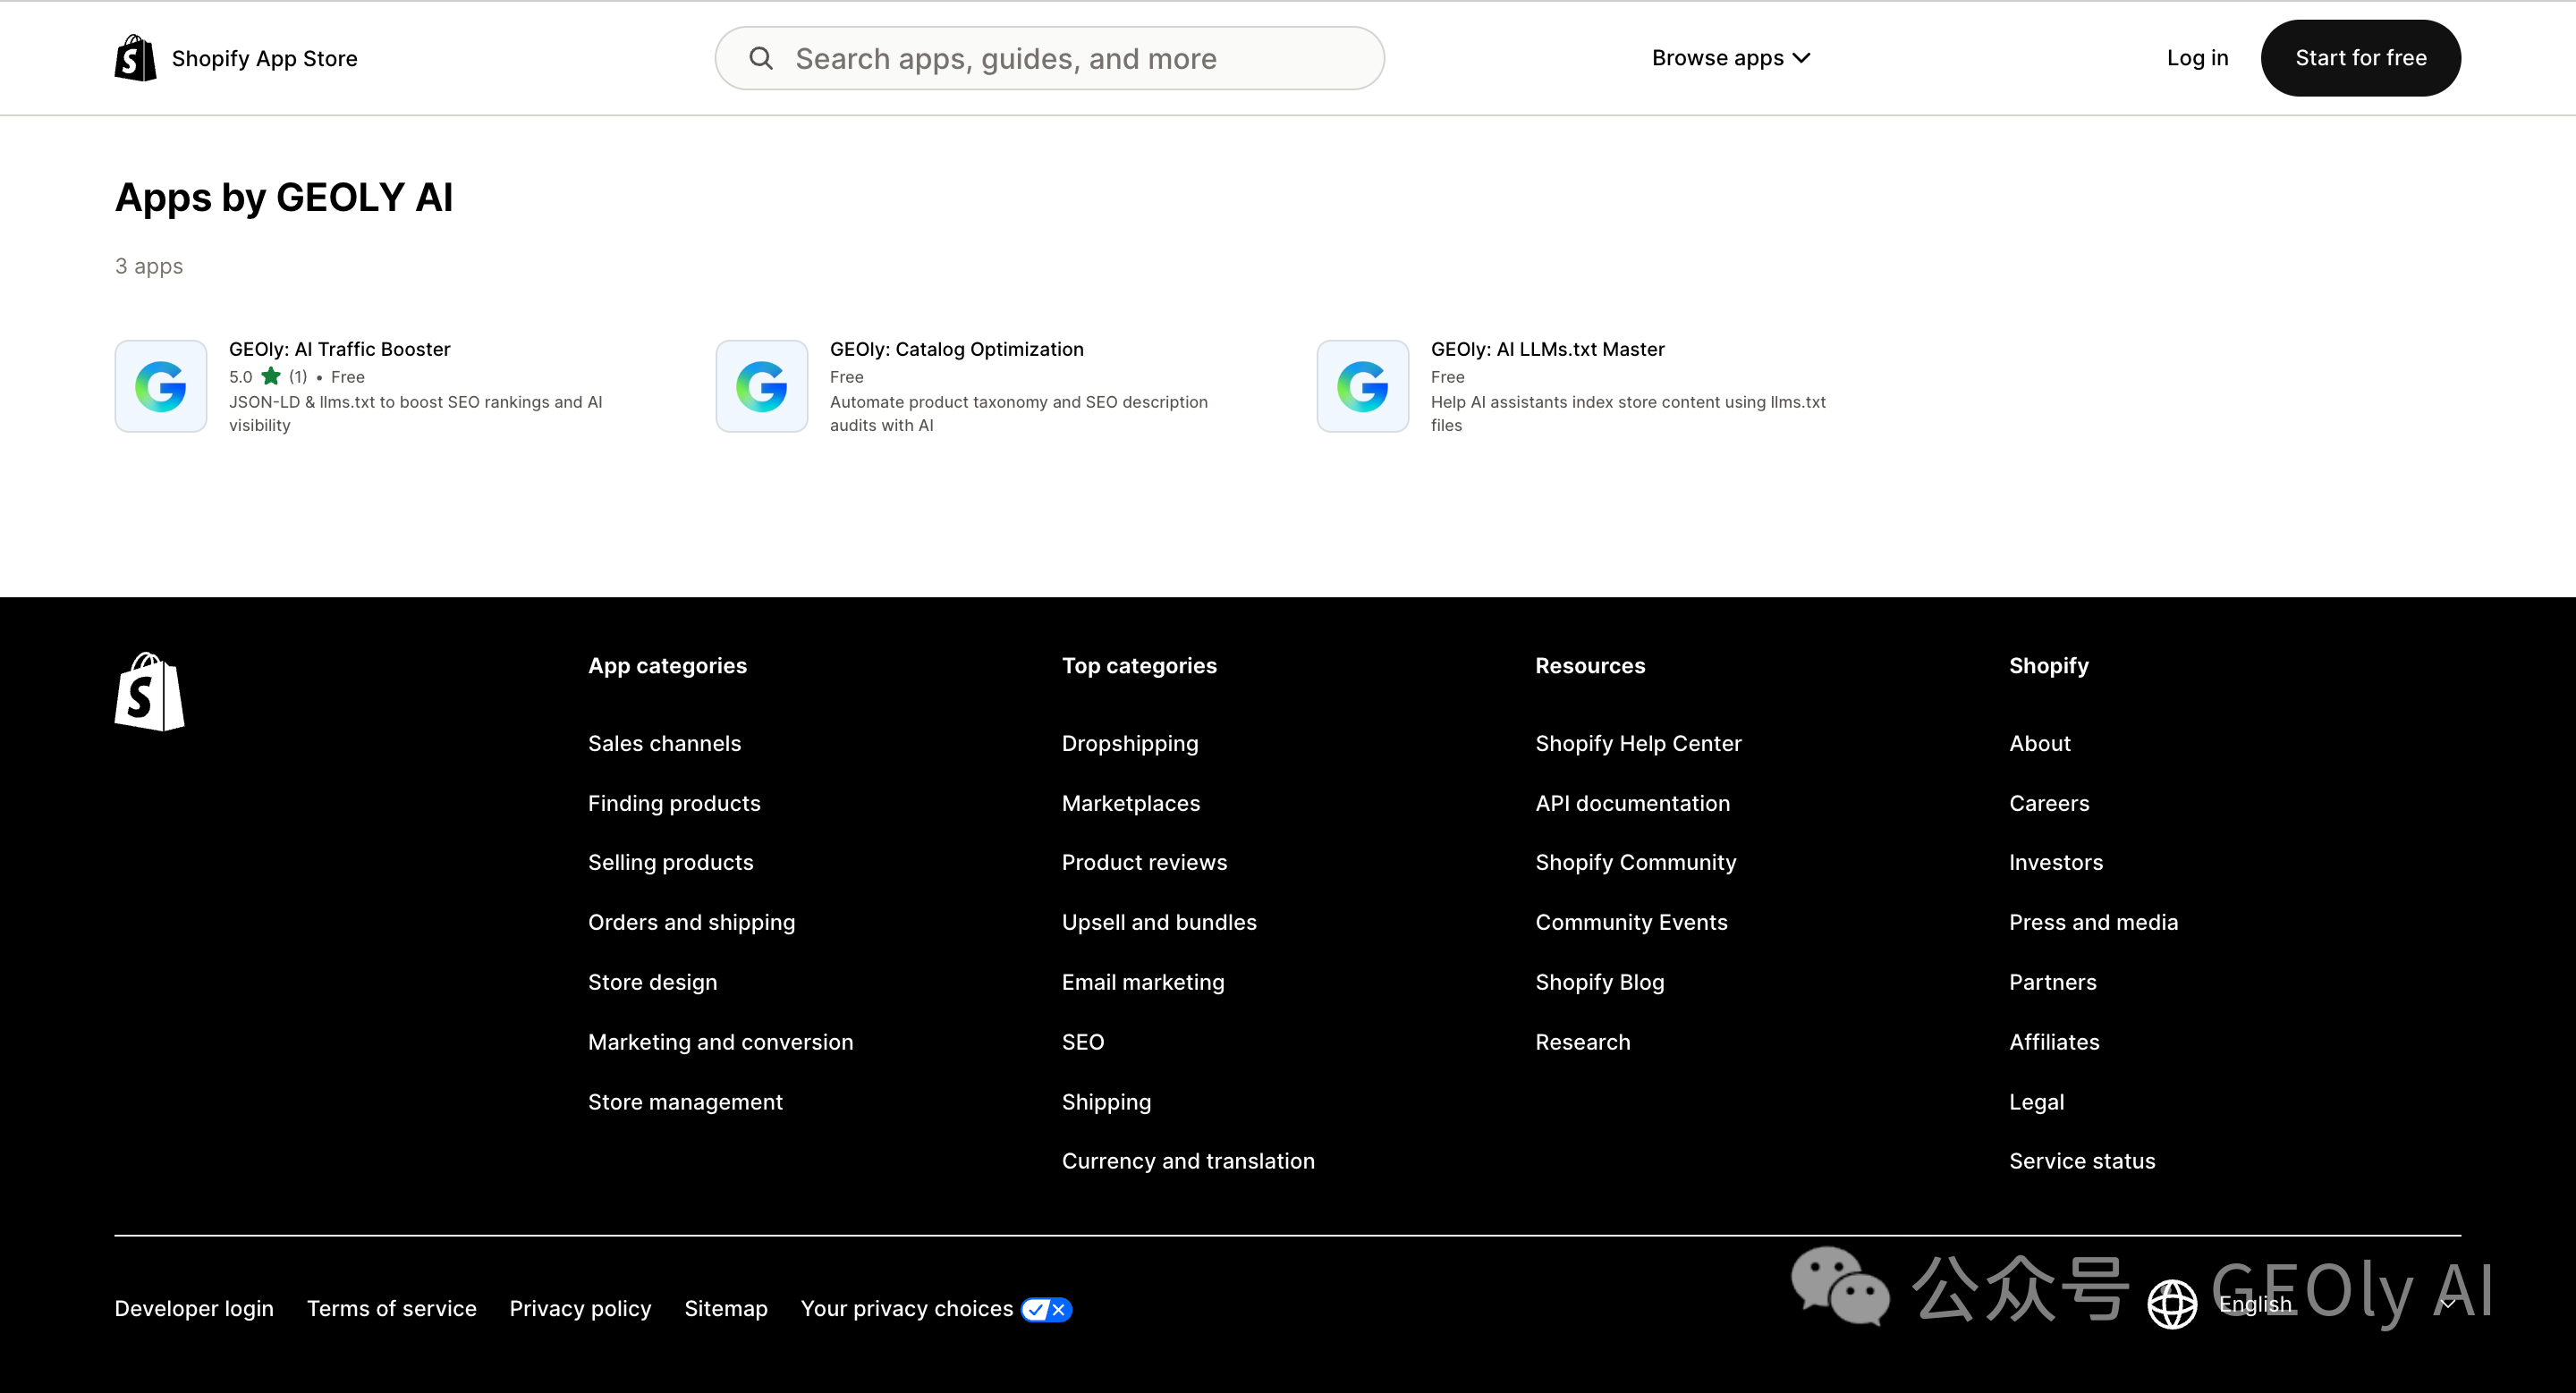Click the Shopify bag logo in header
The image size is (2576, 1393).
[x=135, y=58]
